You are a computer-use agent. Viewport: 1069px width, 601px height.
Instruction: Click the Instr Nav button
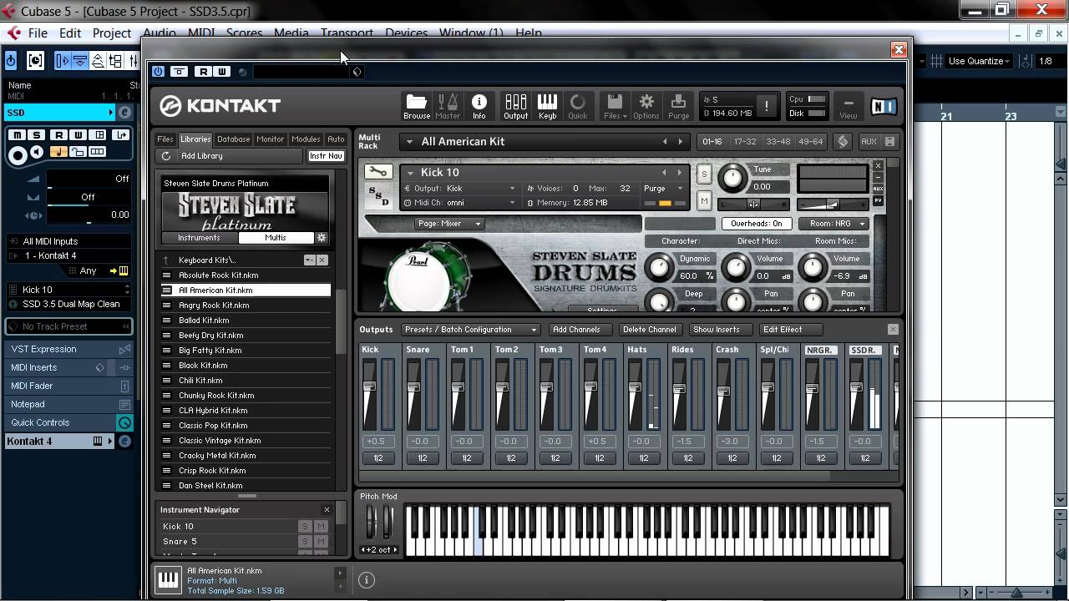326,156
